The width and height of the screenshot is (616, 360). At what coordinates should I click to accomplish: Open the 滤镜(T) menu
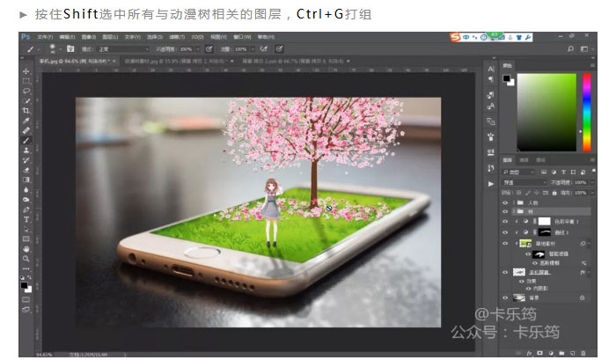(x=177, y=37)
